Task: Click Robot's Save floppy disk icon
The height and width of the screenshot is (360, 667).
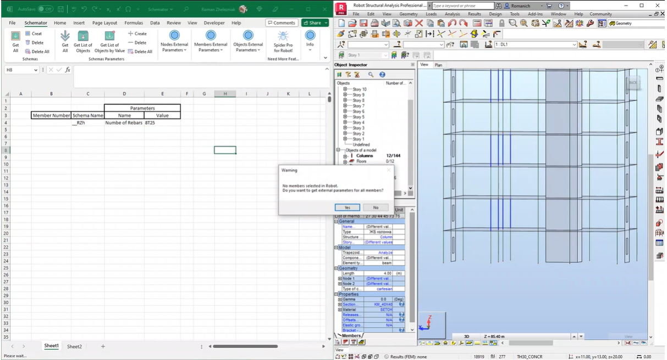Action: tap(363, 23)
